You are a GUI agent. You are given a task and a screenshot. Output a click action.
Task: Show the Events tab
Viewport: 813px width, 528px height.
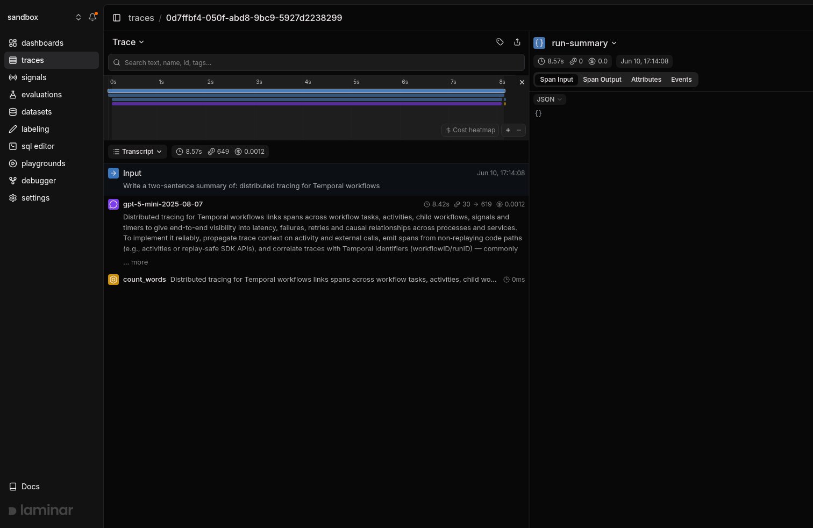pos(681,80)
